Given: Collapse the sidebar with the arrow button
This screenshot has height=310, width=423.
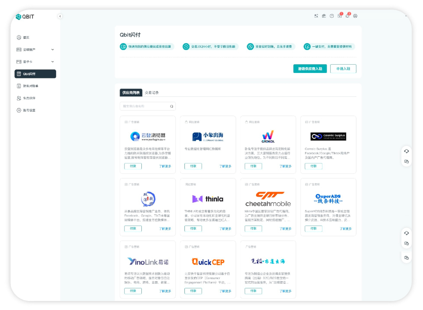Looking at the screenshot, I should tap(60, 16).
